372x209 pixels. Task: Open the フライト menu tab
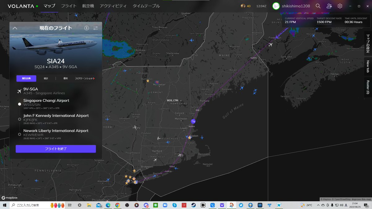click(69, 6)
